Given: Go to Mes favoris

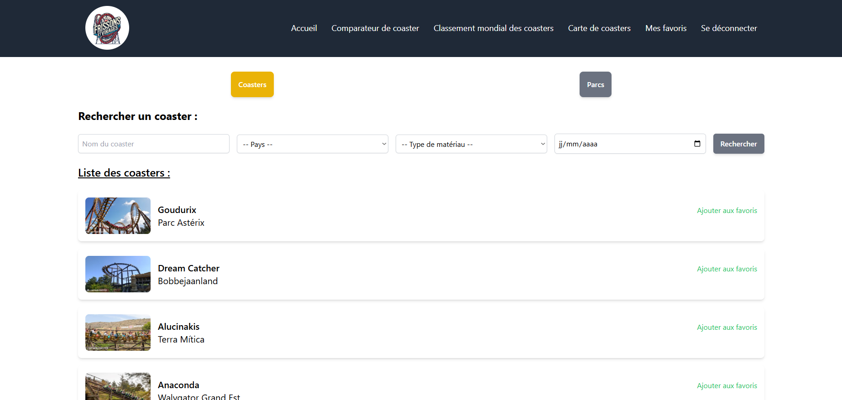Looking at the screenshot, I should click(666, 28).
